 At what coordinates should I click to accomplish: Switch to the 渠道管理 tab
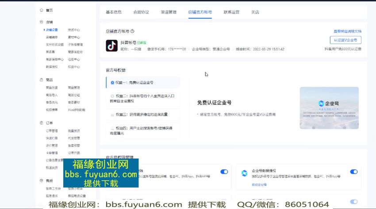tap(169, 12)
